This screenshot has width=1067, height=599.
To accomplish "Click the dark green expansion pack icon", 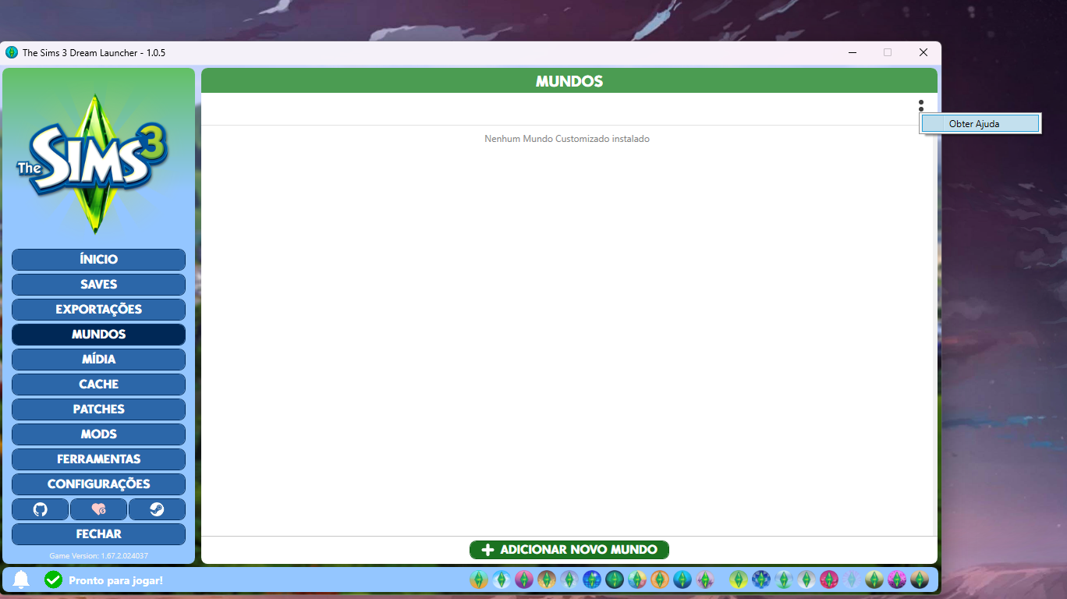I will point(615,580).
